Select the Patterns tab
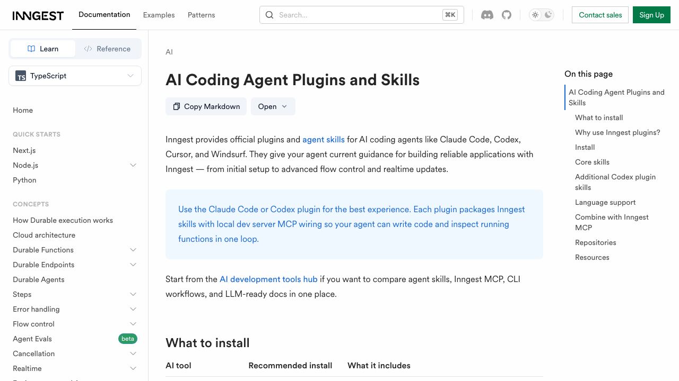This screenshot has width=679, height=381. 202,15
